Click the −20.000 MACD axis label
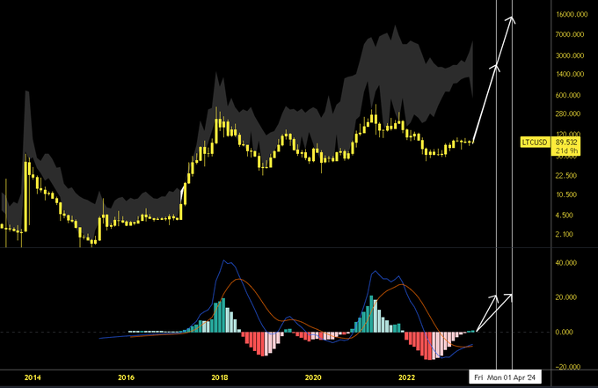This screenshot has width=598, height=388. (567, 367)
